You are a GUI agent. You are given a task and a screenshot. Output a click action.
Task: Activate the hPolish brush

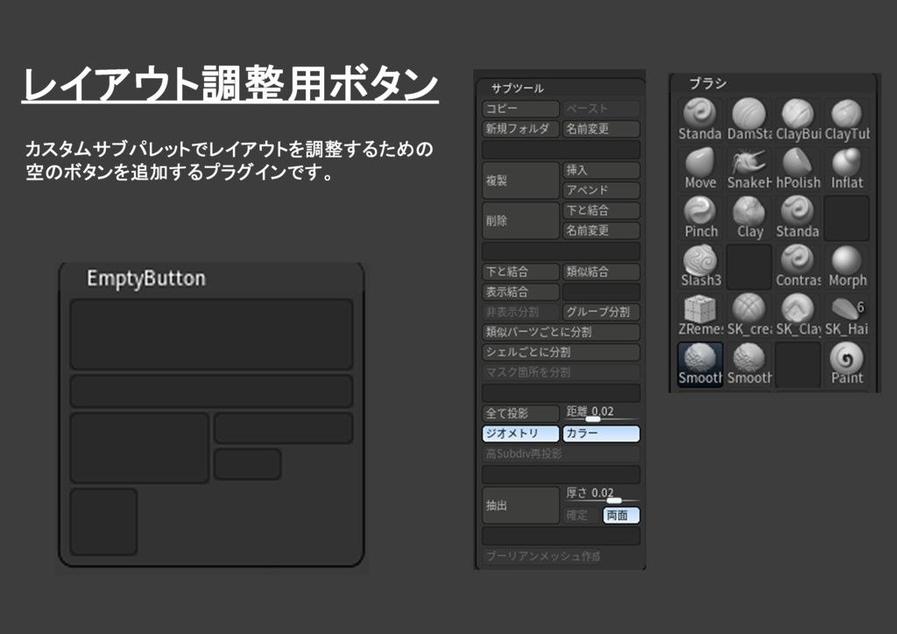pos(798,169)
